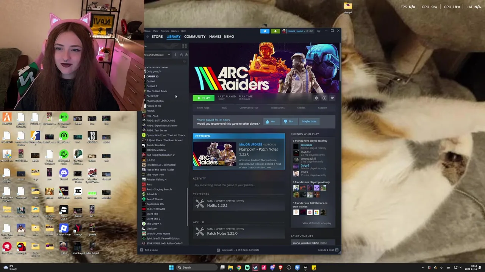Viewport: 485px width, 272px height.
Task: Open friend savimeila's profile entry
Action: [310, 146]
